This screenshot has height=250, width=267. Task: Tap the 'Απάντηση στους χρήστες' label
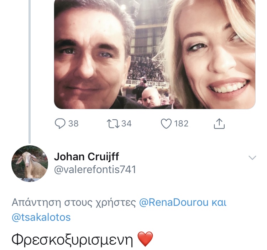coord(74,203)
